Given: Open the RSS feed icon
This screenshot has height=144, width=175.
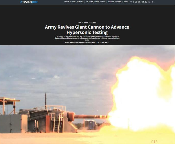Looking at the screenshot, I should coord(153,2).
